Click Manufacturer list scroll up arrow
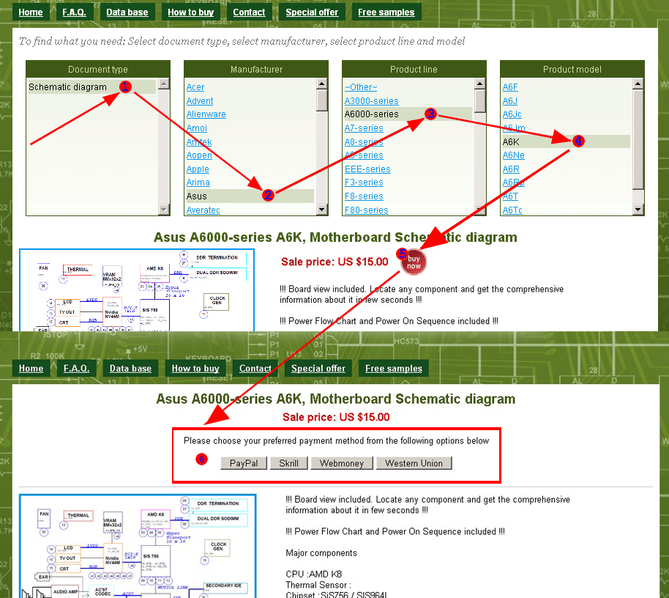Image resolution: width=669 pixels, height=598 pixels. pyautogui.click(x=322, y=84)
